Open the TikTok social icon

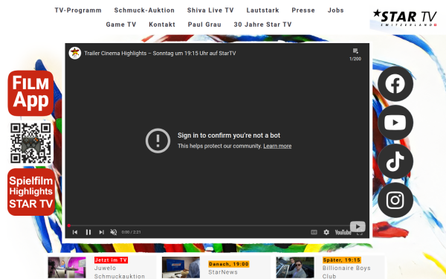pyautogui.click(x=395, y=161)
